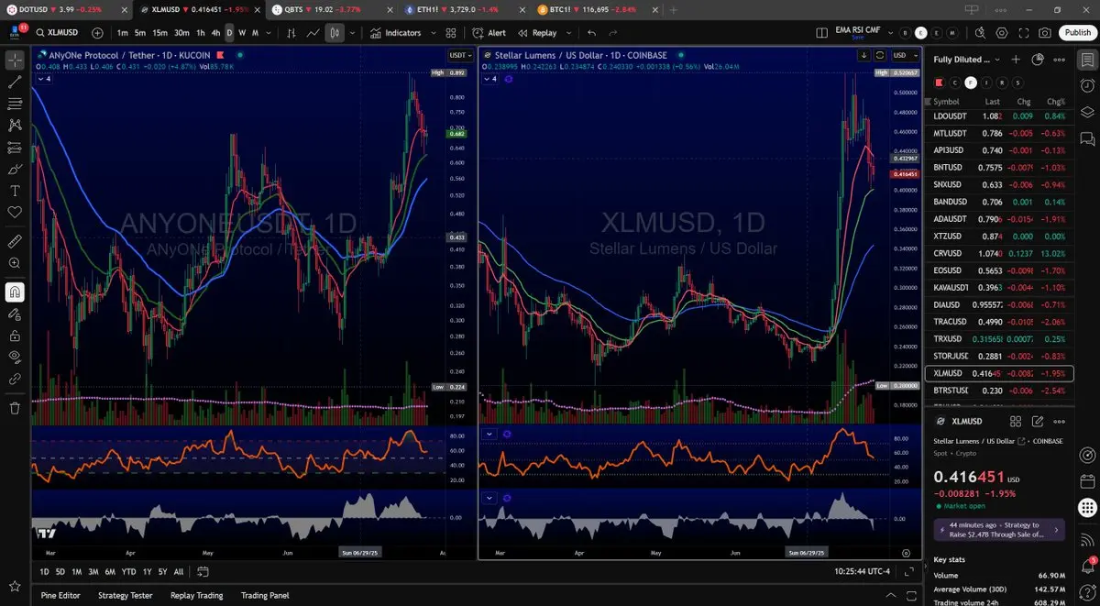Viewport: 1100px width, 606px height.
Task: Click the Alert button
Action: (x=489, y=32)
